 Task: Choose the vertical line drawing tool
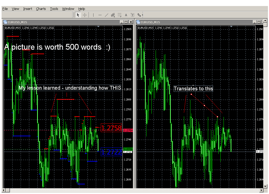pos(93,15)
